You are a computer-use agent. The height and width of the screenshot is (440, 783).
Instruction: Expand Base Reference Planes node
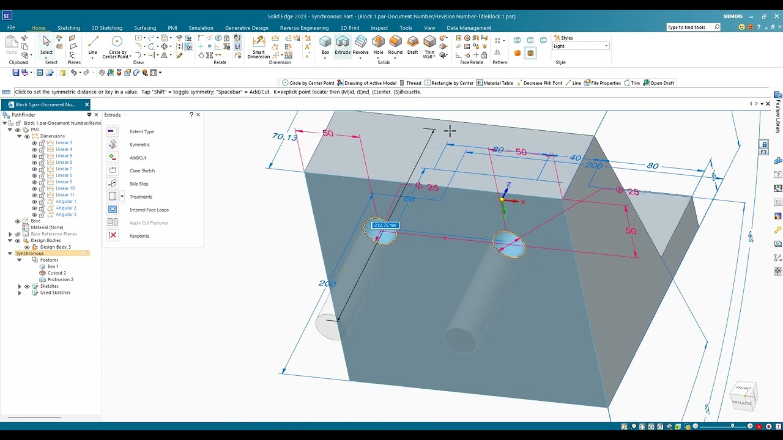[x=10, y=234]
